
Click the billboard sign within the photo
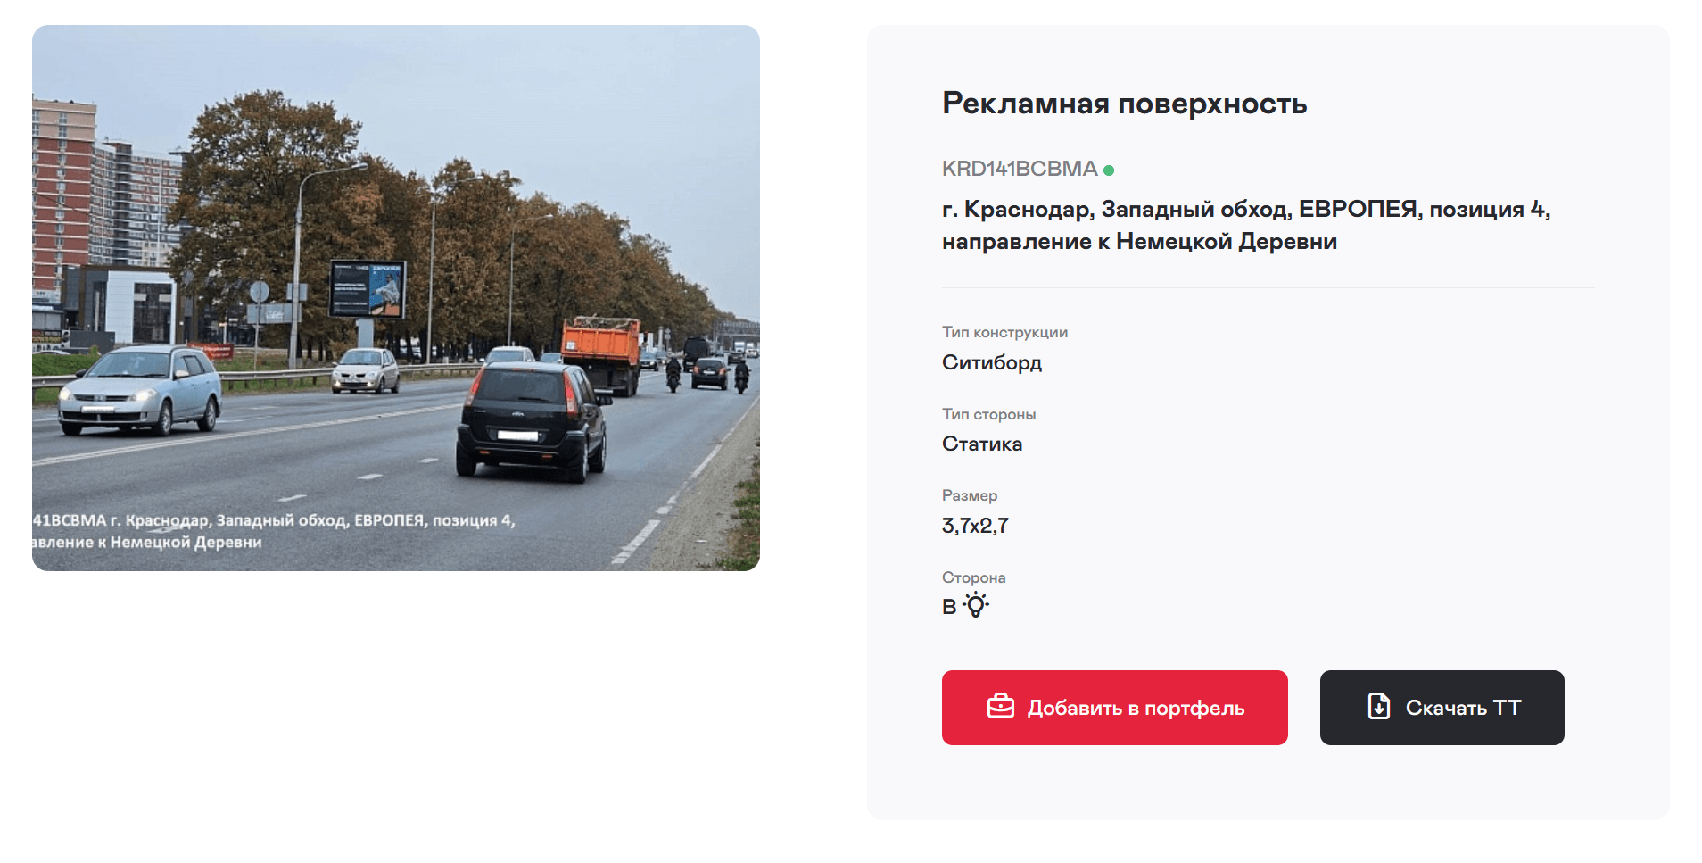(368, 288)
